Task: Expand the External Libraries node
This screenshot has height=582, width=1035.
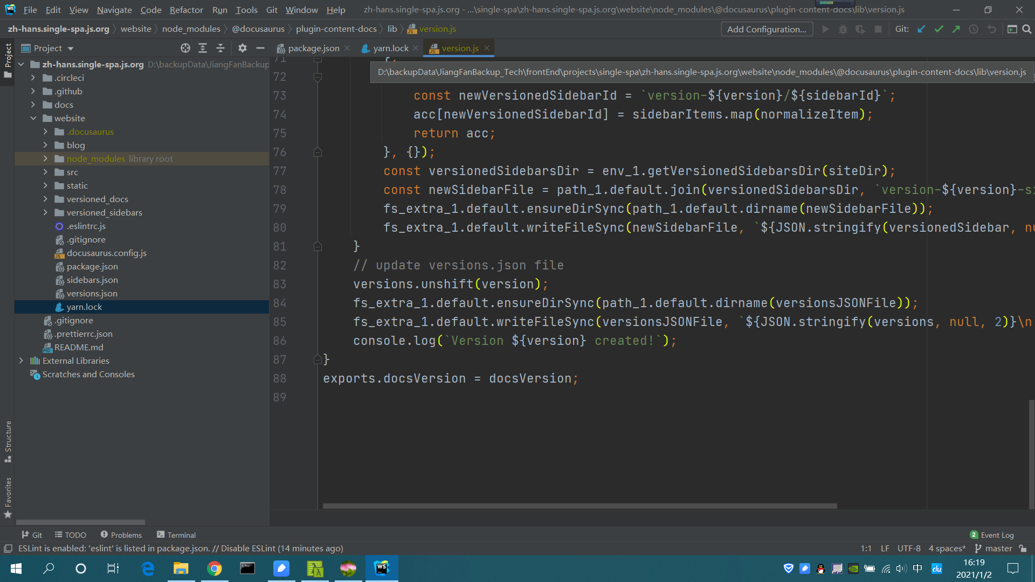Action: coord(22,361)
